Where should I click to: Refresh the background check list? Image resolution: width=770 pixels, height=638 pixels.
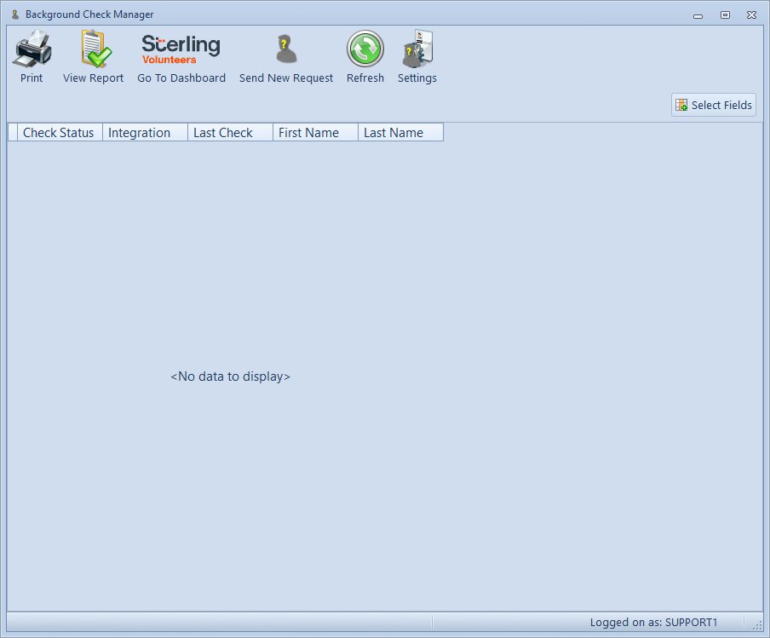point(365,50)
